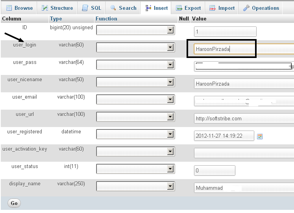294x213 pixels.
Task: Click the Insert tab icon
Action: [x=148, y=8]
